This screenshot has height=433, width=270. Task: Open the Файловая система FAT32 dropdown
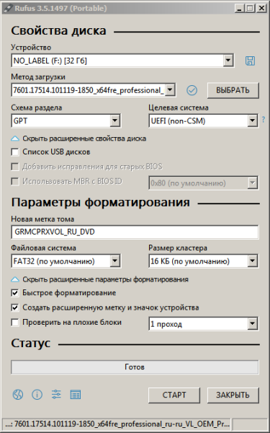(x=66, y=261)
